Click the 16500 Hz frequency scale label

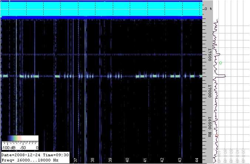(x=210, y=127)
